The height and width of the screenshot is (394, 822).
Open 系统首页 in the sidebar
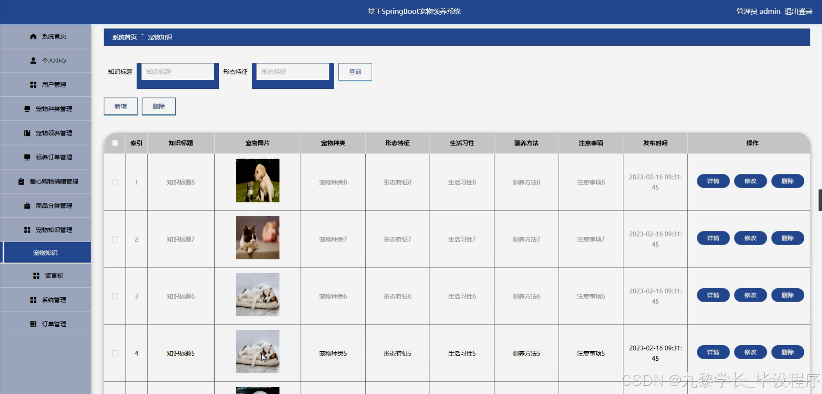tap(45, 36)
